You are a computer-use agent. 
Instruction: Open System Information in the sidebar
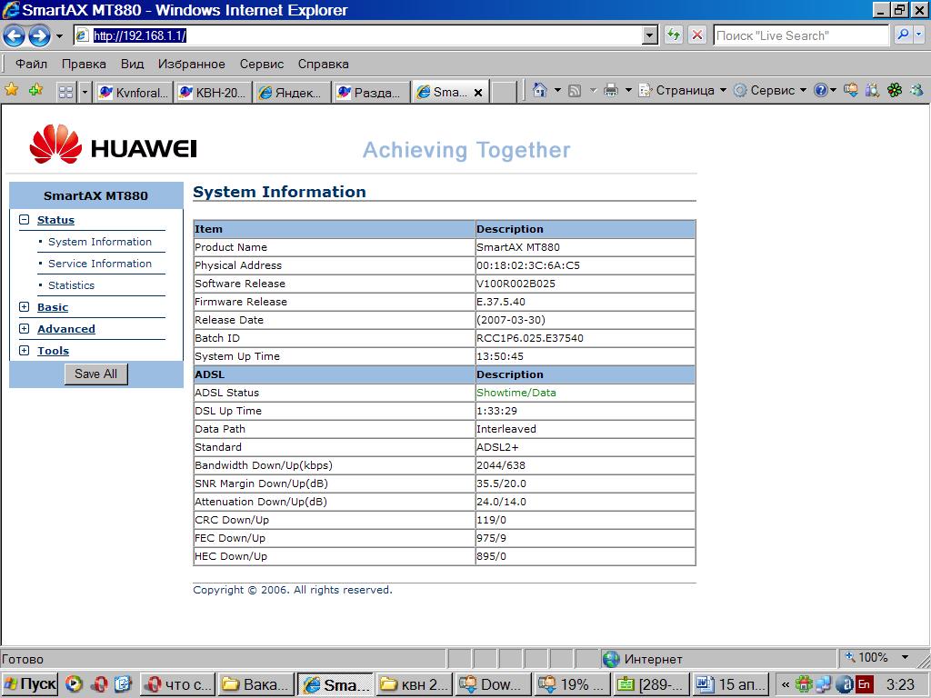100,242
